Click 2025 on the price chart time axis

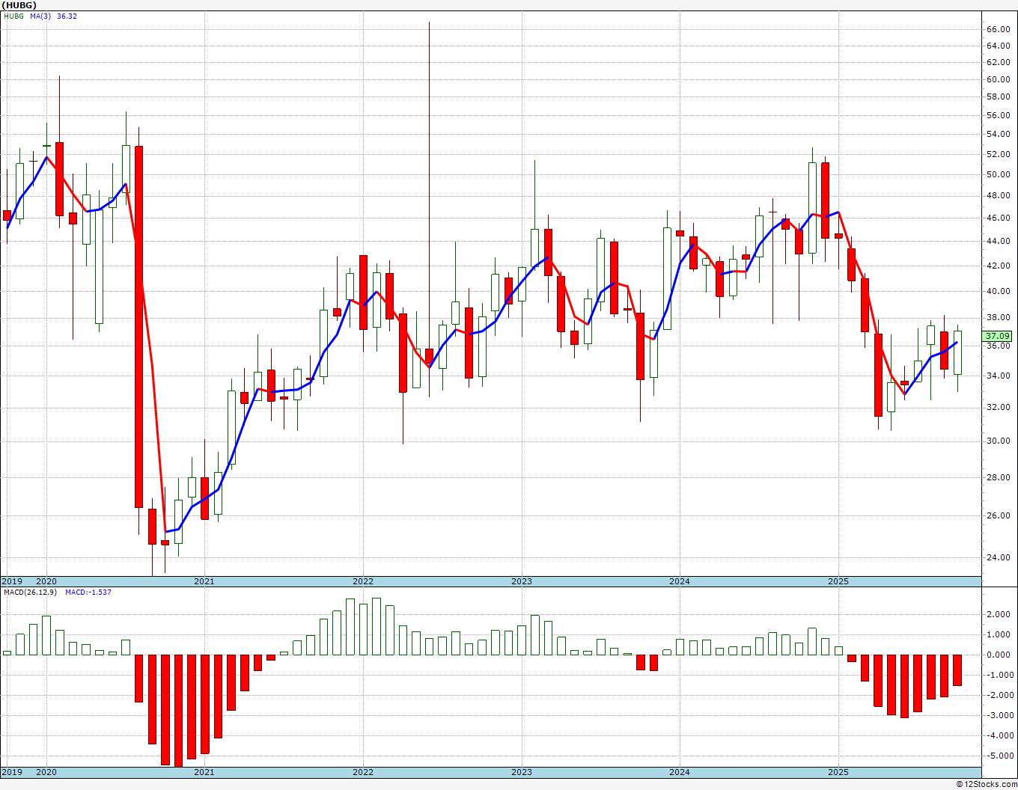coord(838,581)
